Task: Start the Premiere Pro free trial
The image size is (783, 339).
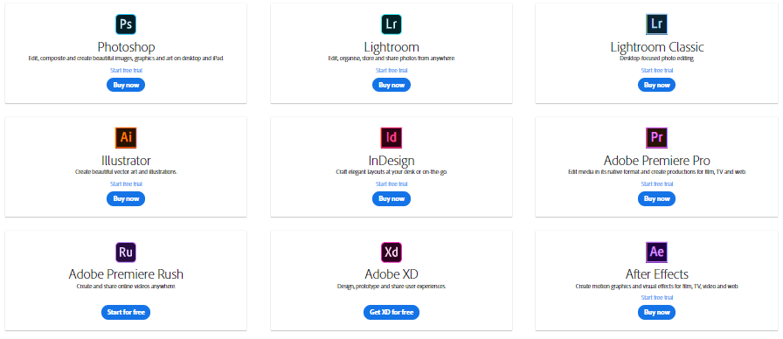Action: (x=656, y=184)
